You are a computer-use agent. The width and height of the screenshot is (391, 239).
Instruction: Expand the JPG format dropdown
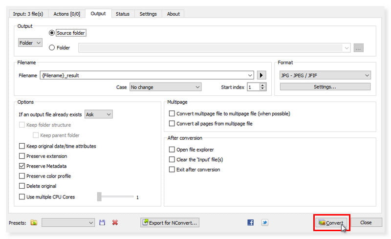[x=325, y=75]
